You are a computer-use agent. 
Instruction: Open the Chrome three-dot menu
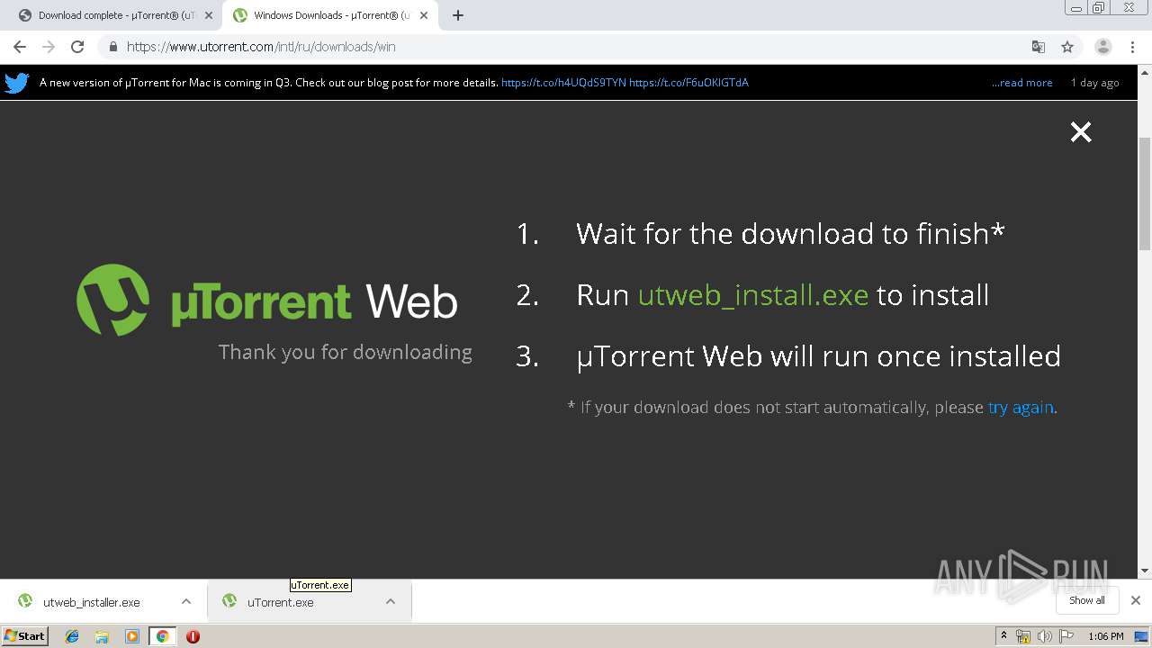pos(1132,47)
